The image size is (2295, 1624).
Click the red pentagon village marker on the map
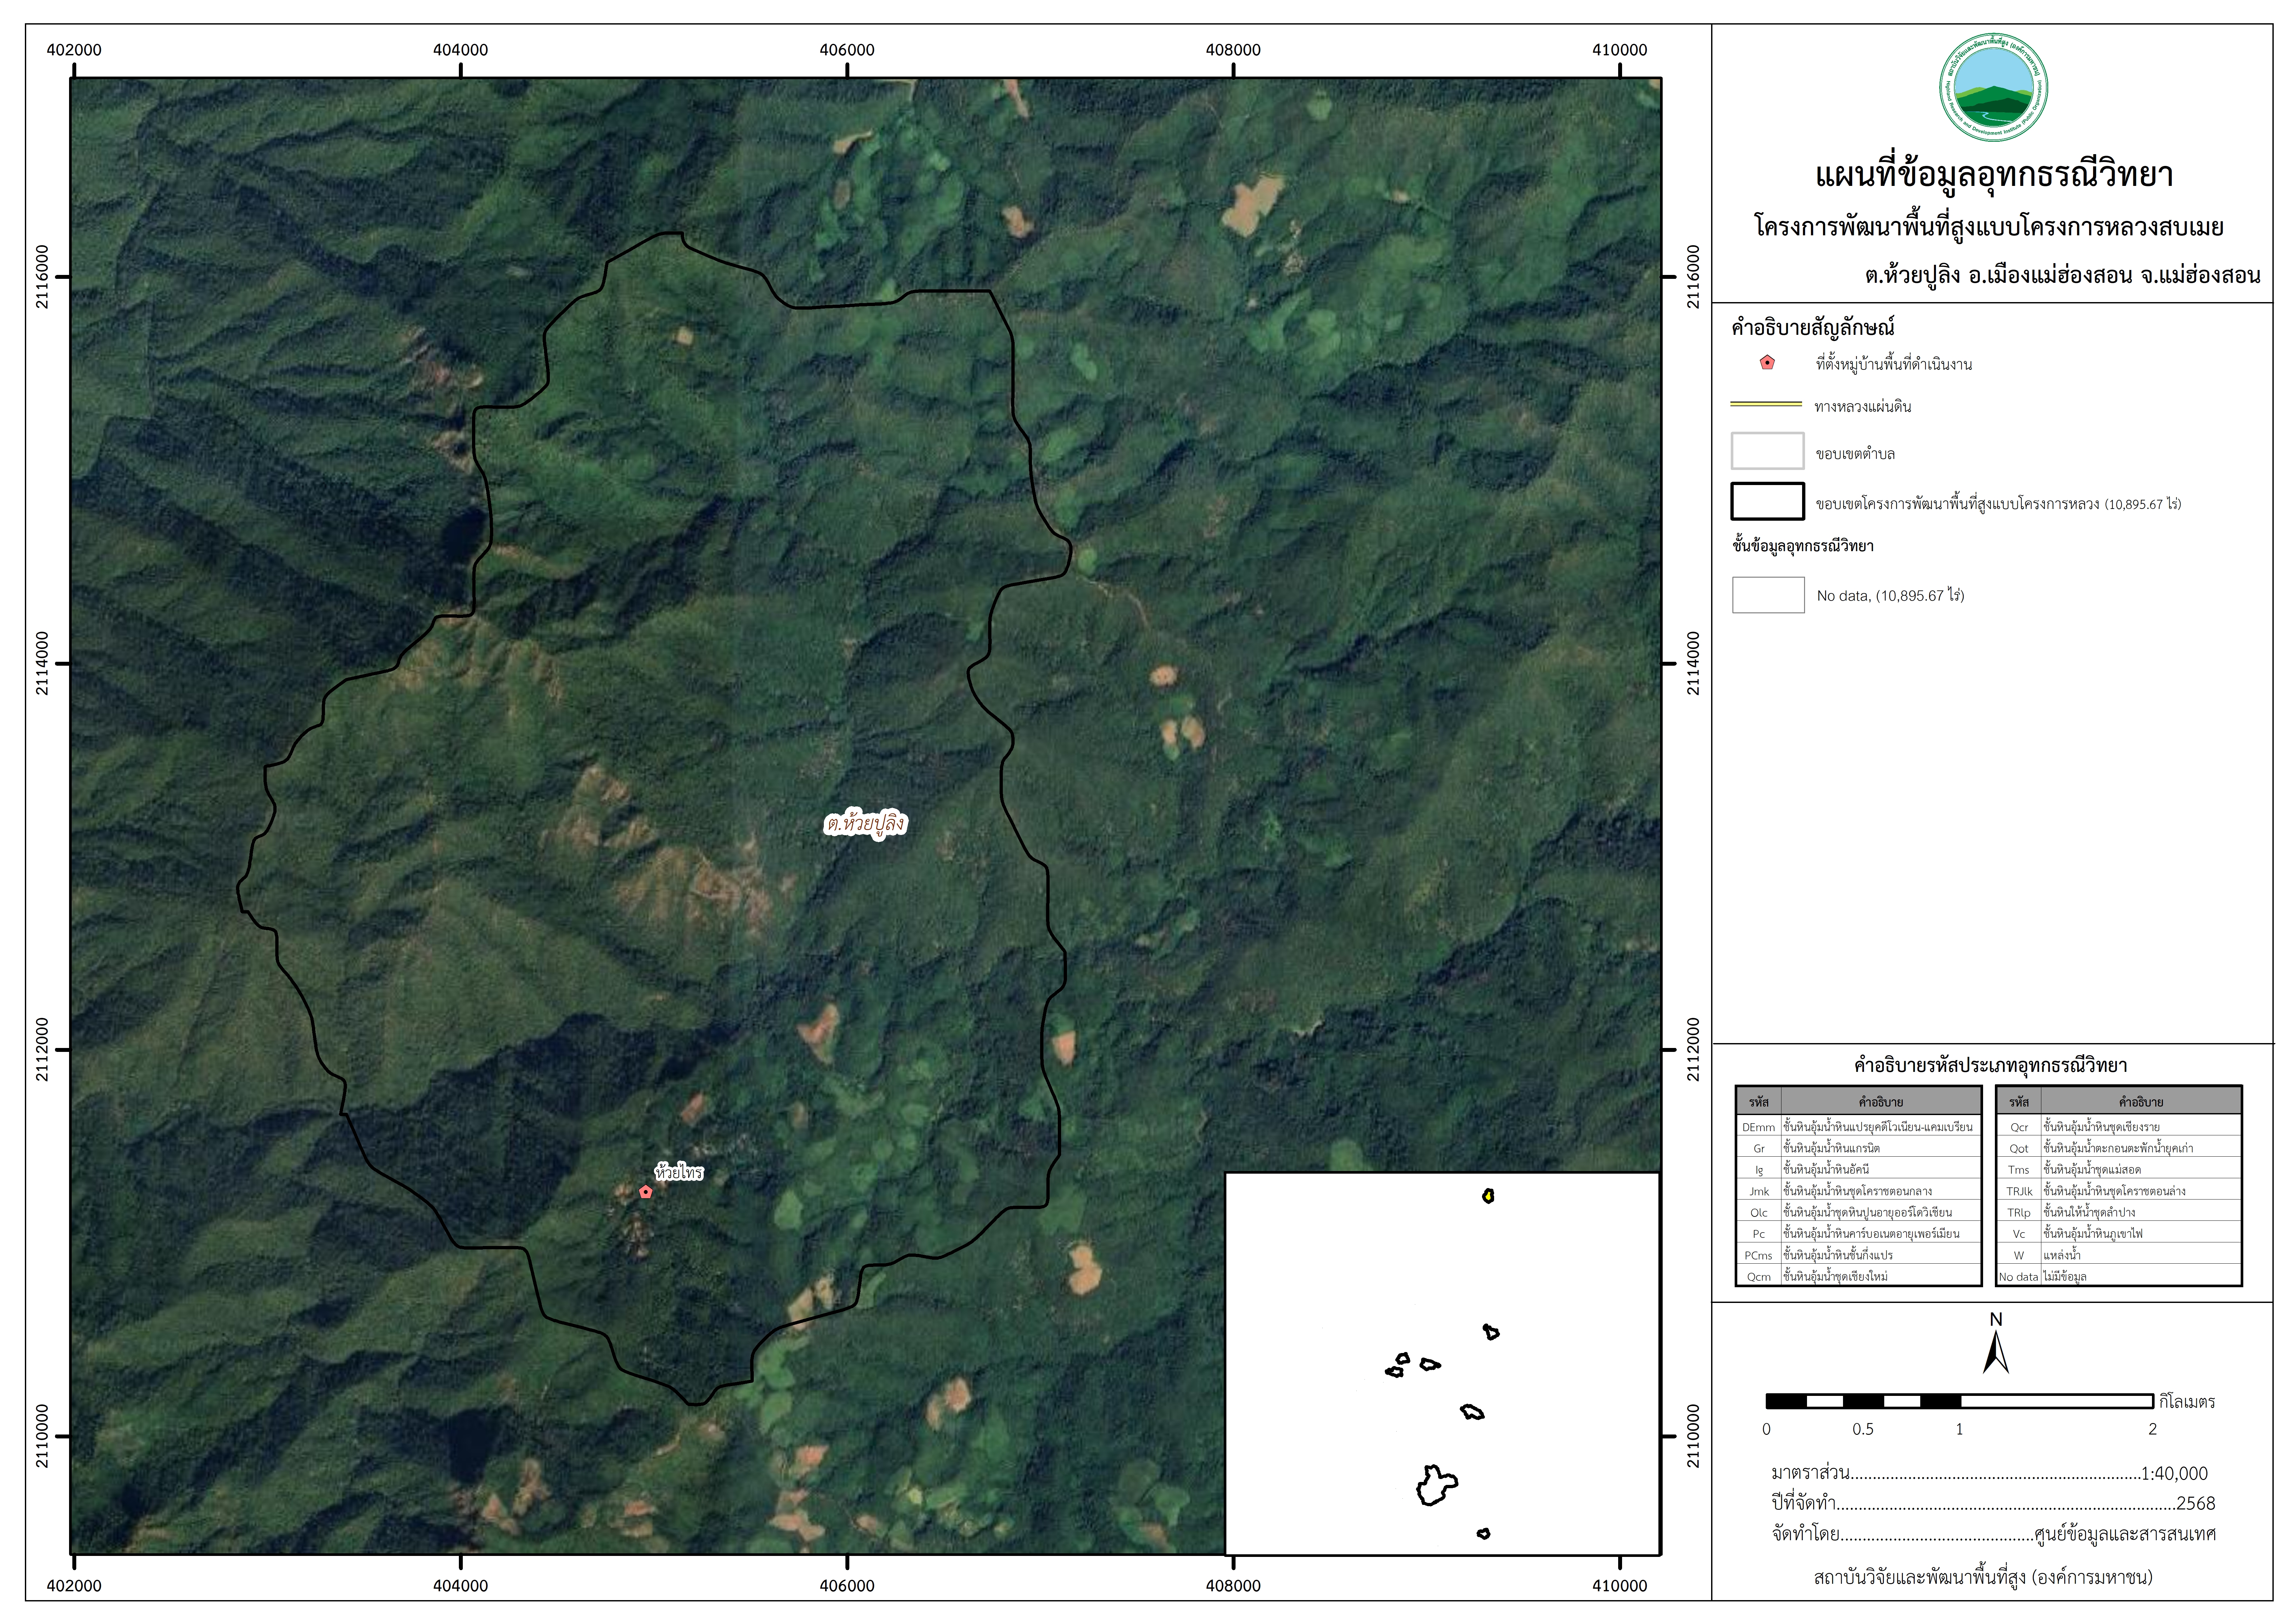646,1192
